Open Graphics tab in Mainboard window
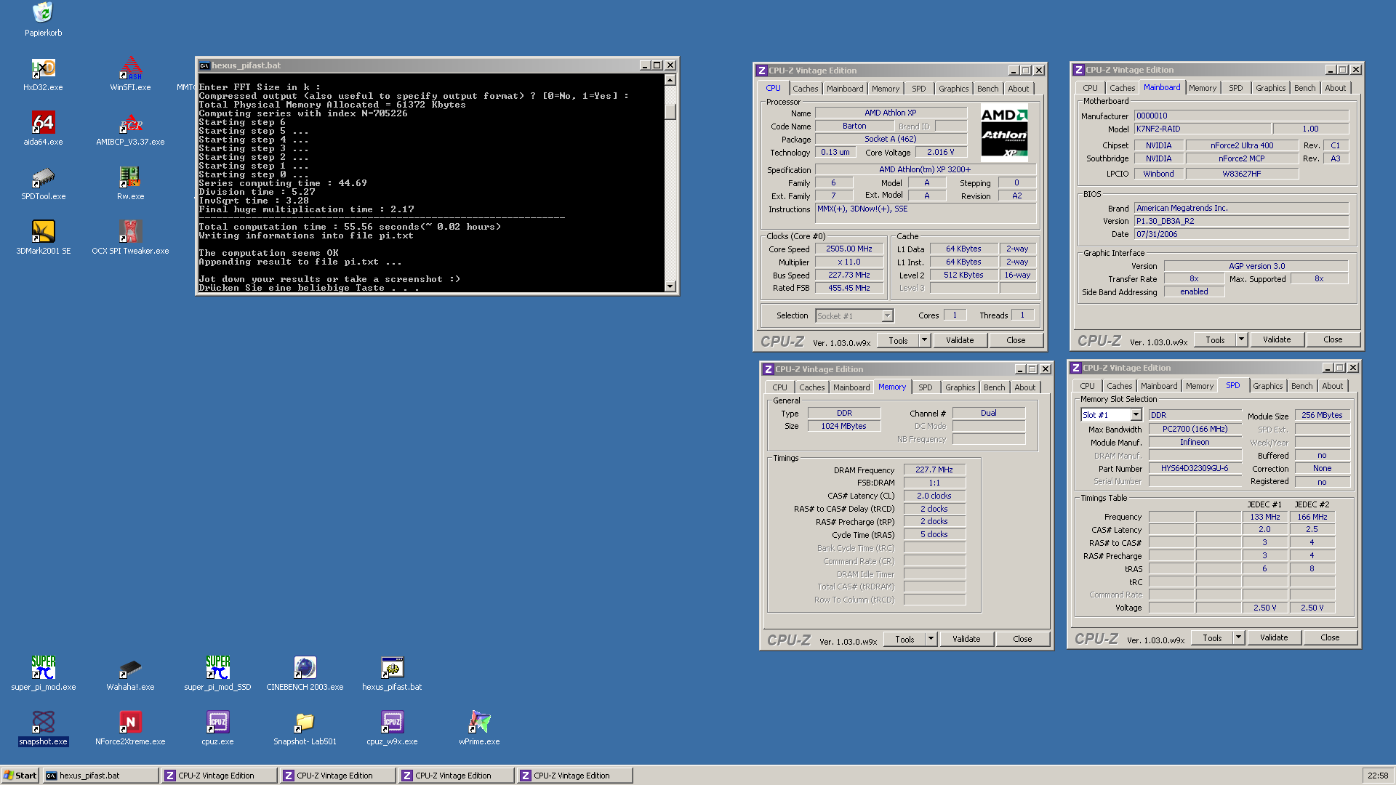 1270,88
